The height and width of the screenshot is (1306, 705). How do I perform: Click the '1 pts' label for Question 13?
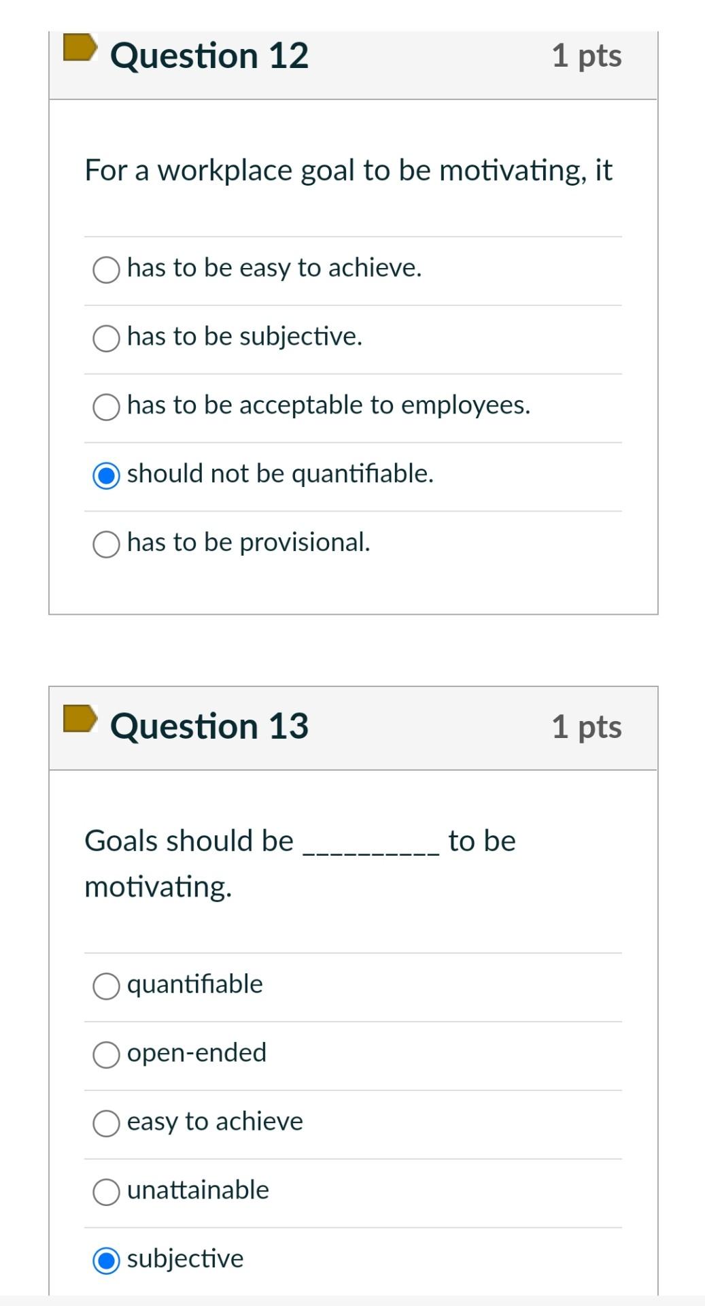click(x=587, y=728)
